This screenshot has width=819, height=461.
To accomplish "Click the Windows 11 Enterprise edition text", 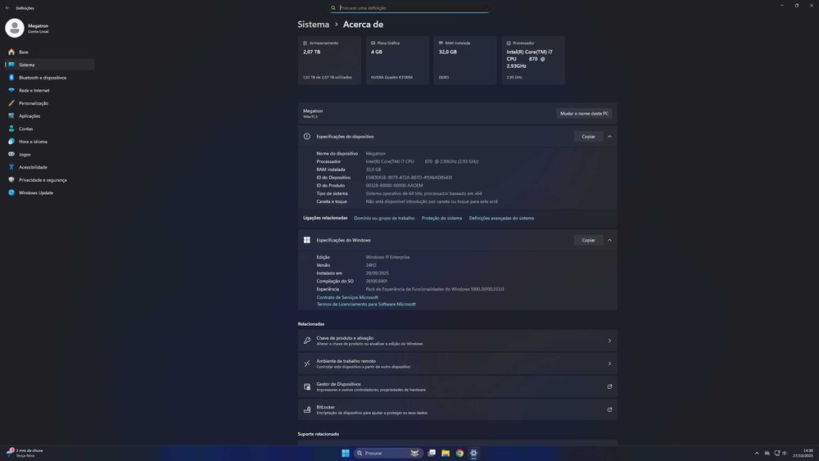I will (x=387, y=257).
